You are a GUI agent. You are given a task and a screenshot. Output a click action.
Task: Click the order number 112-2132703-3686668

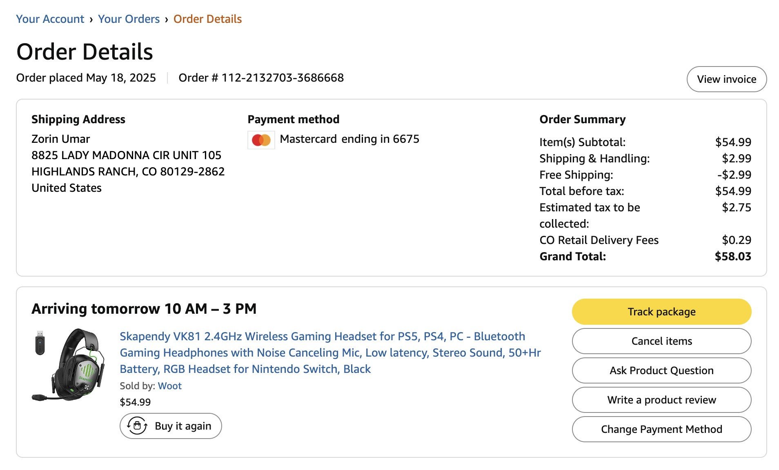(x=283, y=78)
